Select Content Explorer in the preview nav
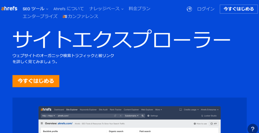Screen dimensions: 259x133 131,110
